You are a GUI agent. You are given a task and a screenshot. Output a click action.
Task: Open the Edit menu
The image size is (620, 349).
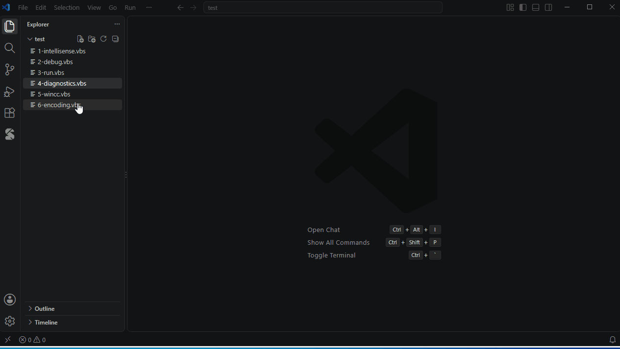41,8
